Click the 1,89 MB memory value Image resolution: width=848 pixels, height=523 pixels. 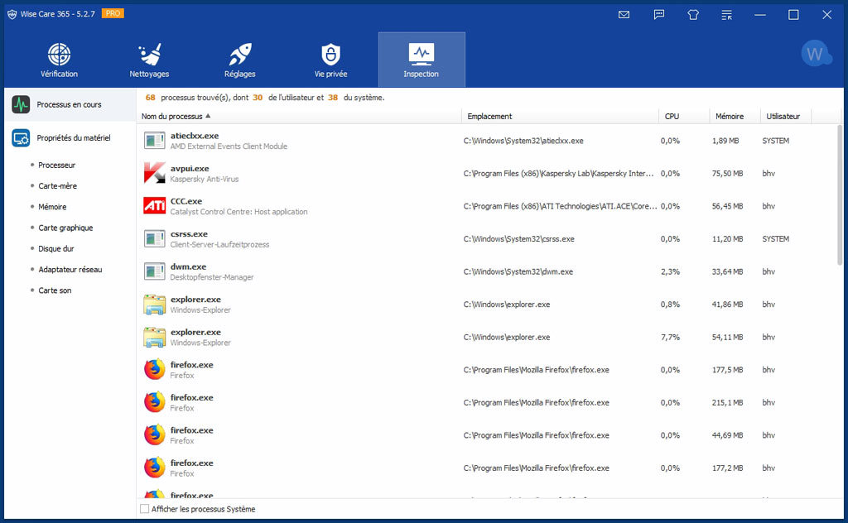coord(725,141)
